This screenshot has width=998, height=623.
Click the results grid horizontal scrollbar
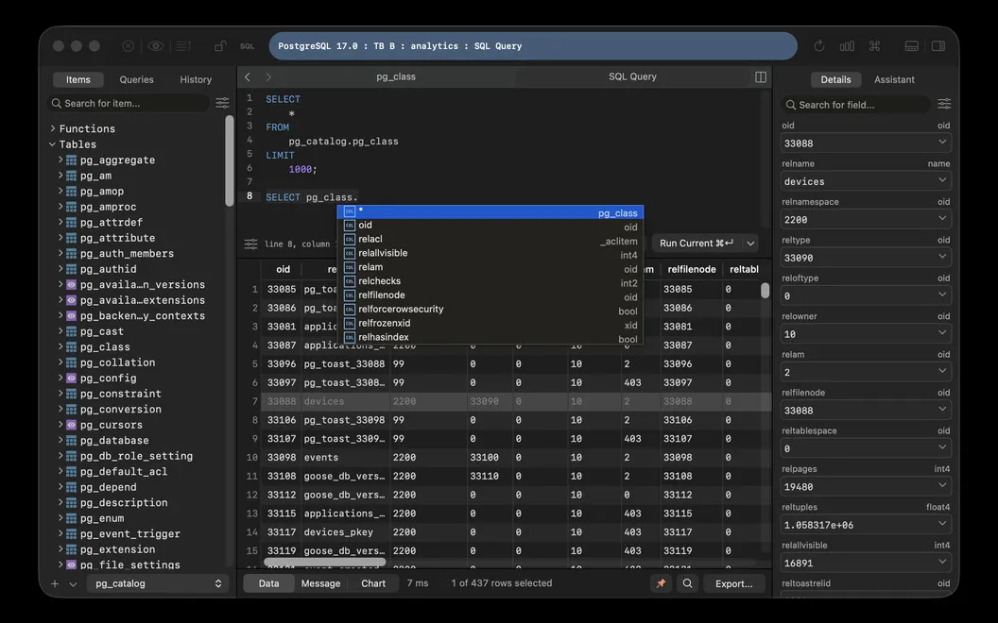point(324,562)
